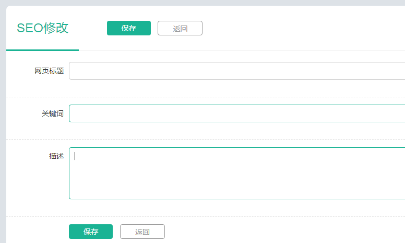Image resolution: width=405 pixels, height=243 pixels.
Task: Click the 保存 text in the top green button
Action: coord(129,28)
